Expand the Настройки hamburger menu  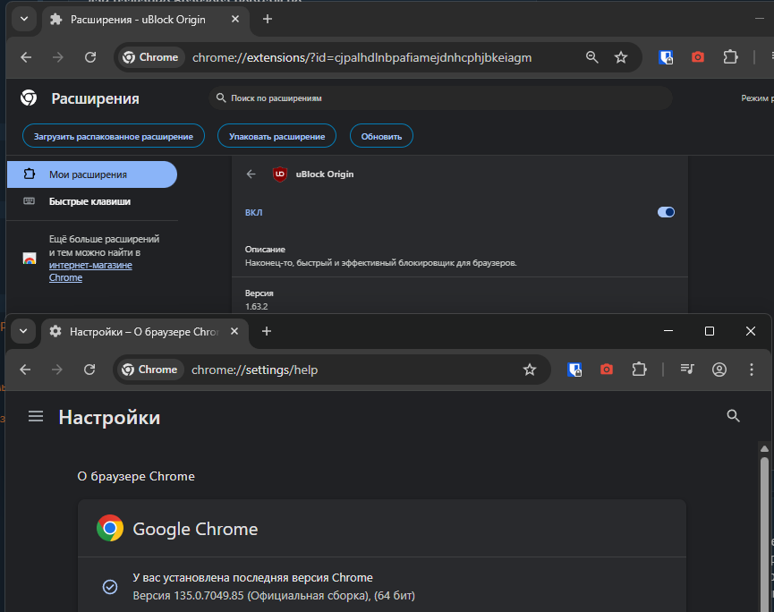(36, 416)
